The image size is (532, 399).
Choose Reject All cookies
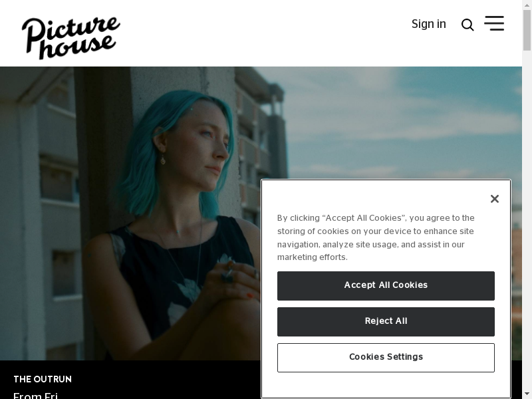tap(386, 322)
